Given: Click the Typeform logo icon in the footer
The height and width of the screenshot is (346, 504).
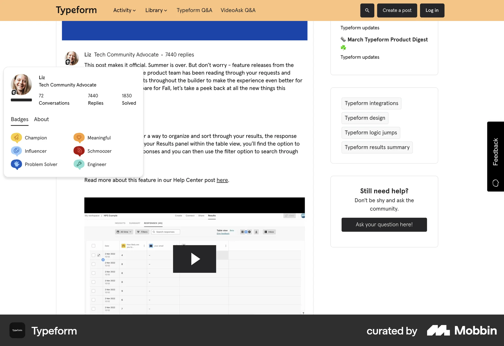Looking at the screenshot, I should point(17,330).
